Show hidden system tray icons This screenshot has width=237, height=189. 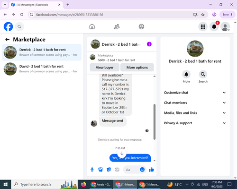click(x=187, y=184)
